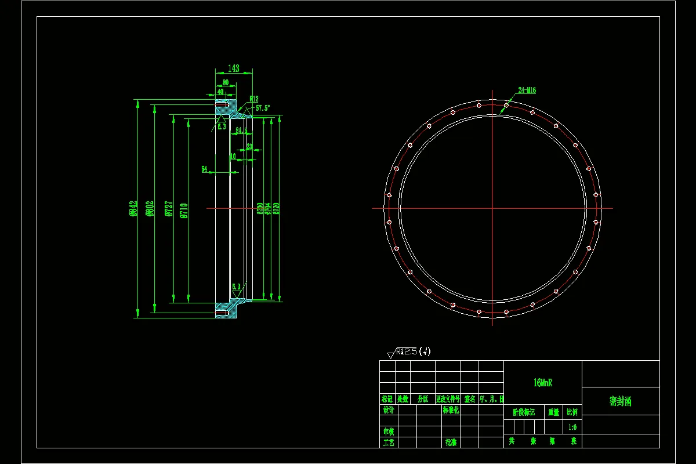The height and width of the screenshot is (464, 696).
Task: Click the 16MnR material label
Action: coord(542,383)
